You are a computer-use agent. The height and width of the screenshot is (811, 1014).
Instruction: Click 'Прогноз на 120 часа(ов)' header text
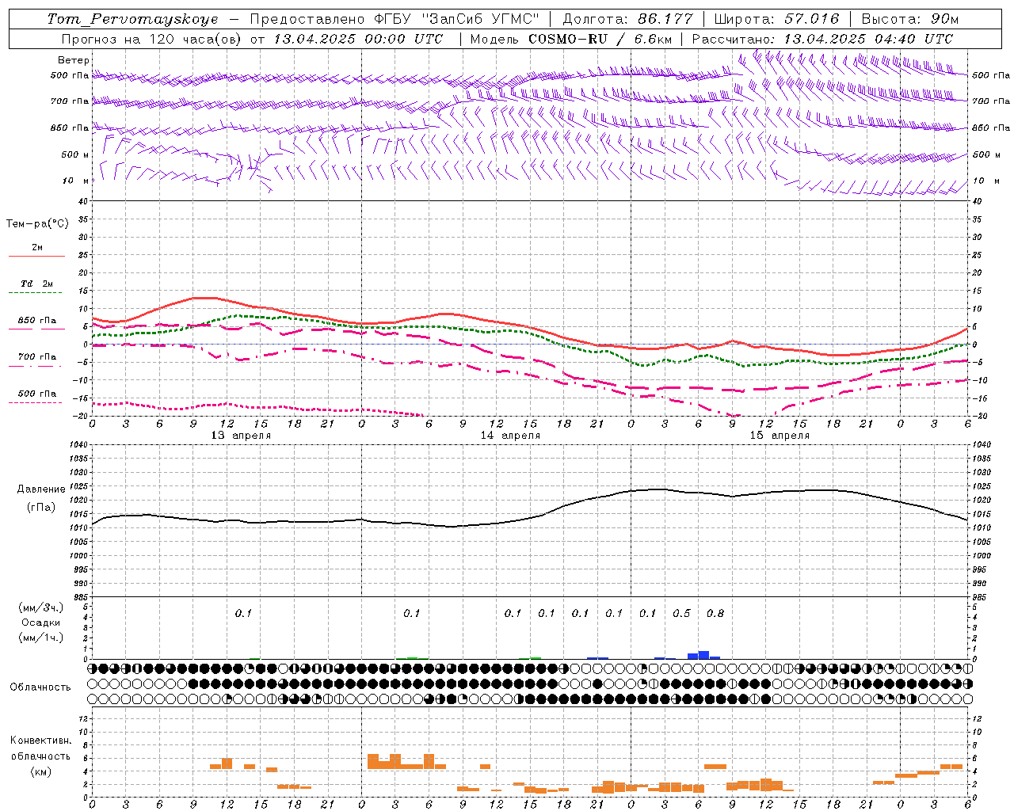click(152, 39)
